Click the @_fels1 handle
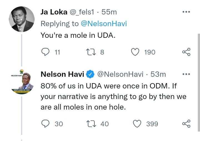 82,12
